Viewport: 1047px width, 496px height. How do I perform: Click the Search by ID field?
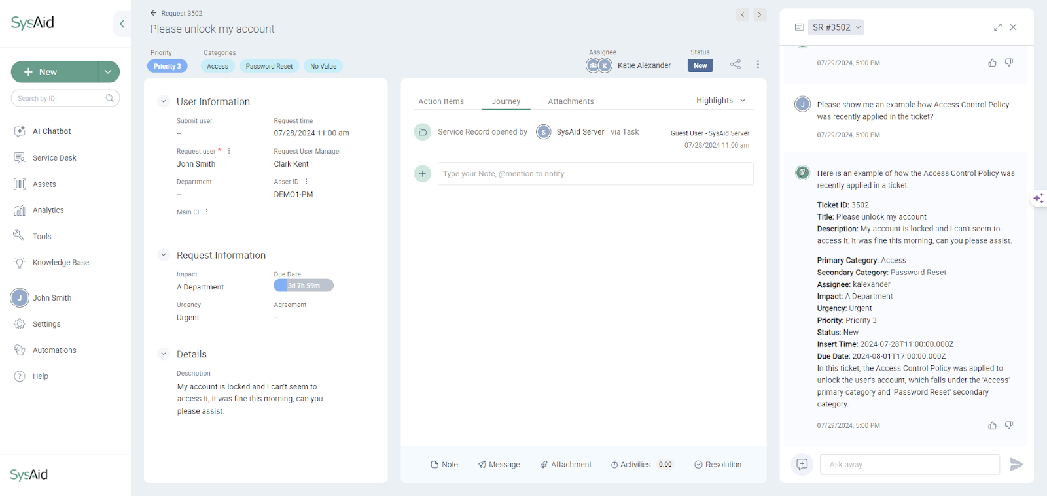tap(65, 98)
